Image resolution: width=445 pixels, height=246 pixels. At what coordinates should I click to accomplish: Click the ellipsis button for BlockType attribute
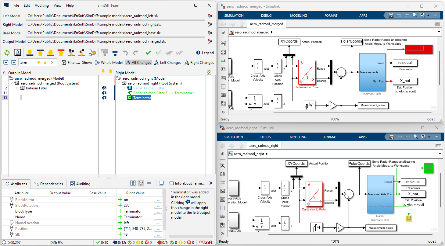[x=158, y=211]
